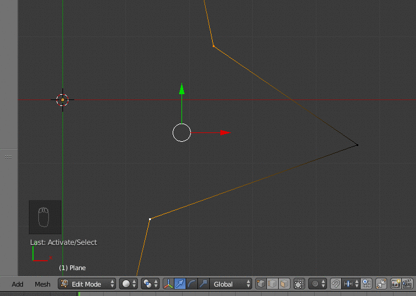
Task: Toggle the 3D manipulator axes icon
Action: (169, 284)
